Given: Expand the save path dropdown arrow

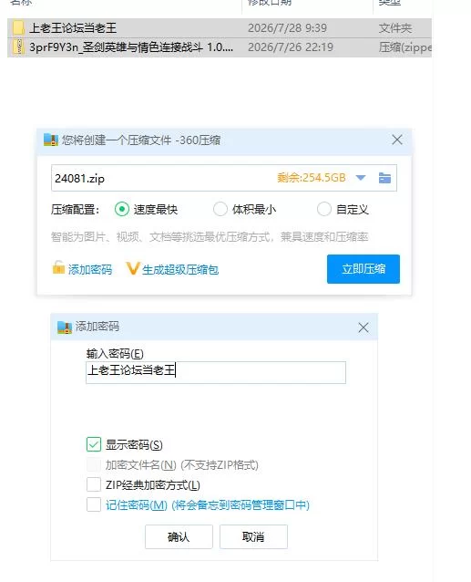Looking at the screenshot, I should 361,178.
